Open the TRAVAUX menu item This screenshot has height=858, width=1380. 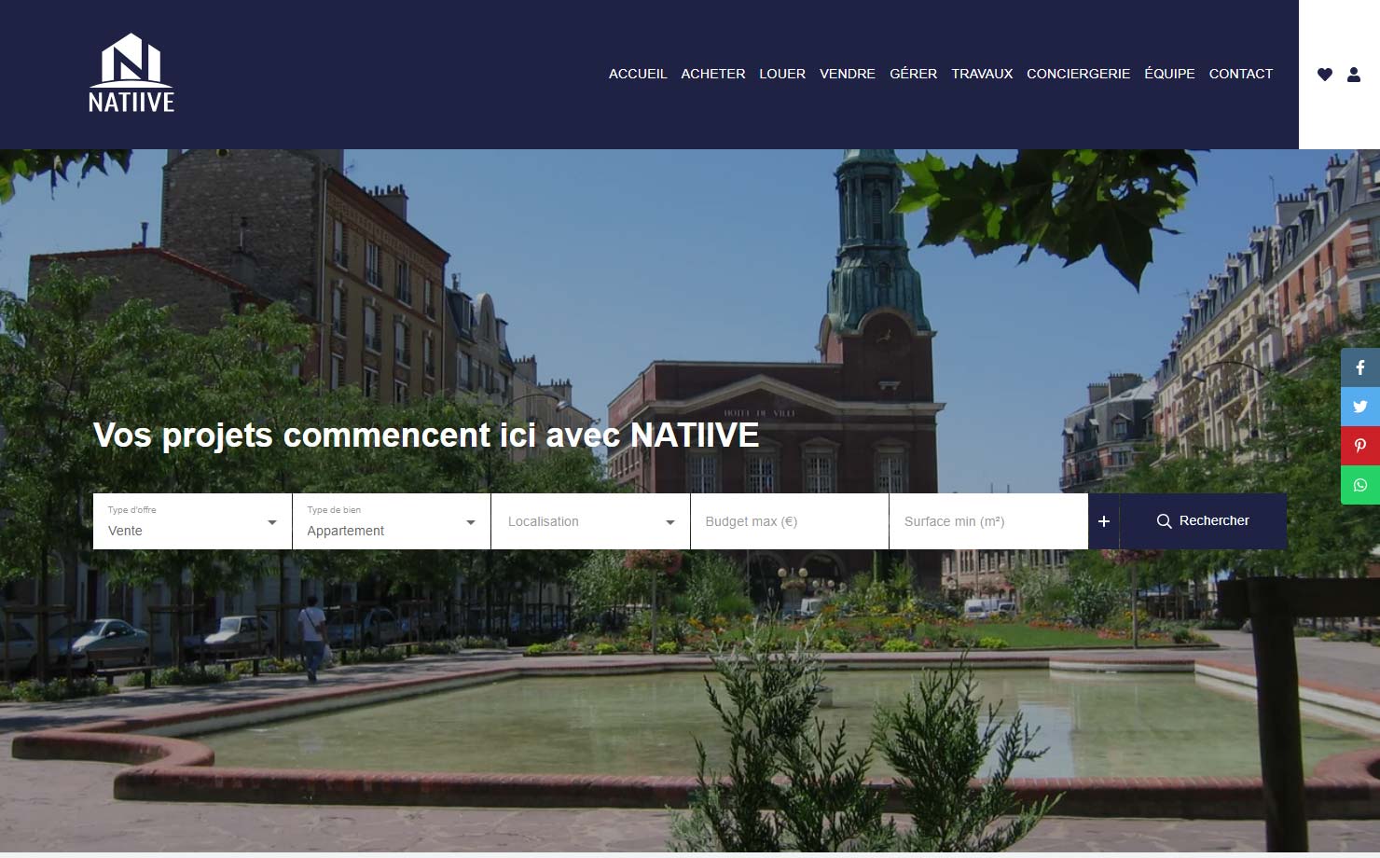click(982, 74)
